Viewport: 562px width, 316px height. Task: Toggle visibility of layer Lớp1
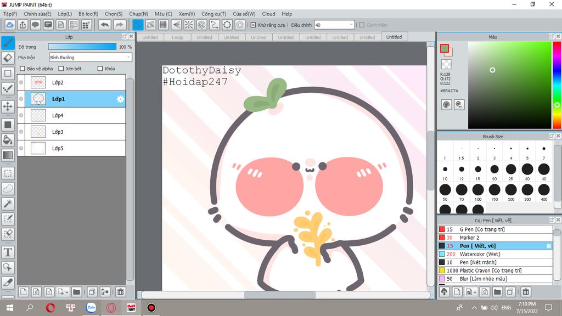[x=21, y=99]
